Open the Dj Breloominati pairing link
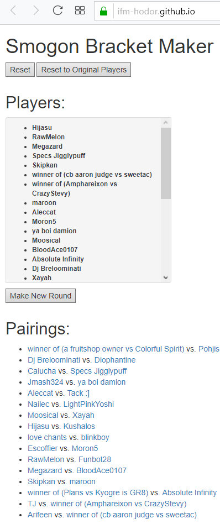Screen dimensions: 220x524 click(x=54, y=360)
